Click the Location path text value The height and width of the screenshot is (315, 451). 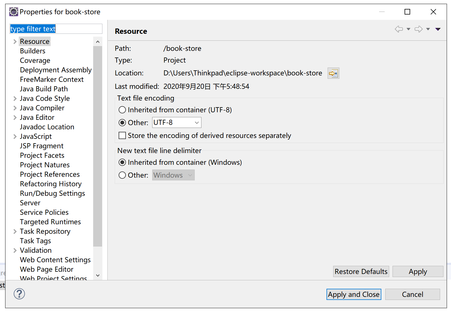pyautogui.click(x=243, y=73)
